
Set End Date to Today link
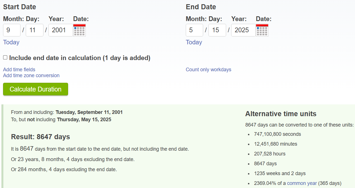point(194,42)
